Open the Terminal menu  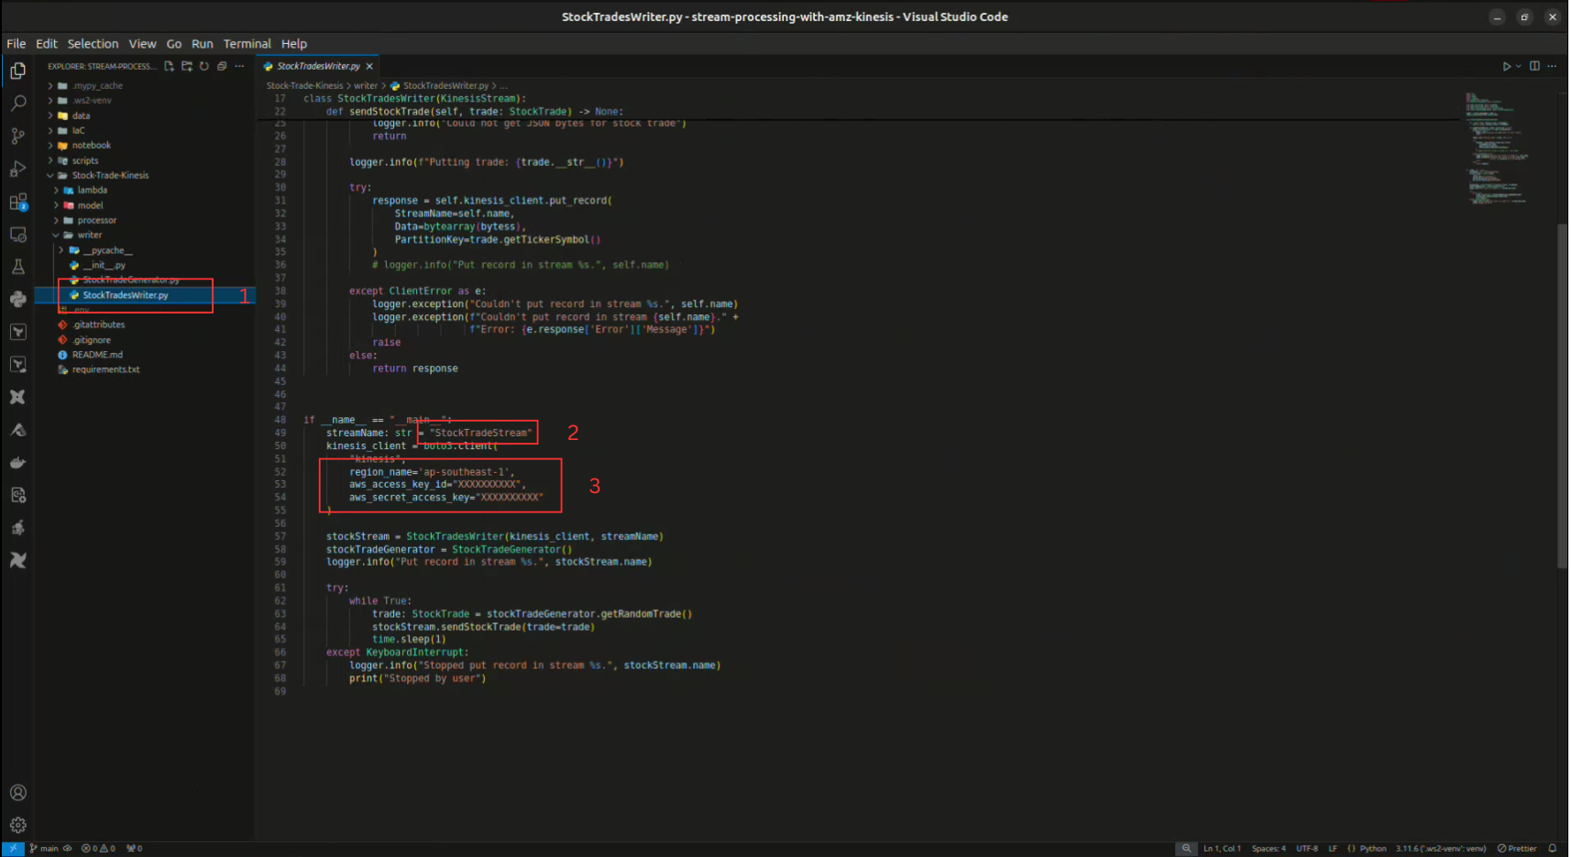[x=247, y=44]
